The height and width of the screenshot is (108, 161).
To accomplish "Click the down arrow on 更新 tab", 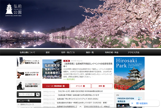I will coord(104,86).
